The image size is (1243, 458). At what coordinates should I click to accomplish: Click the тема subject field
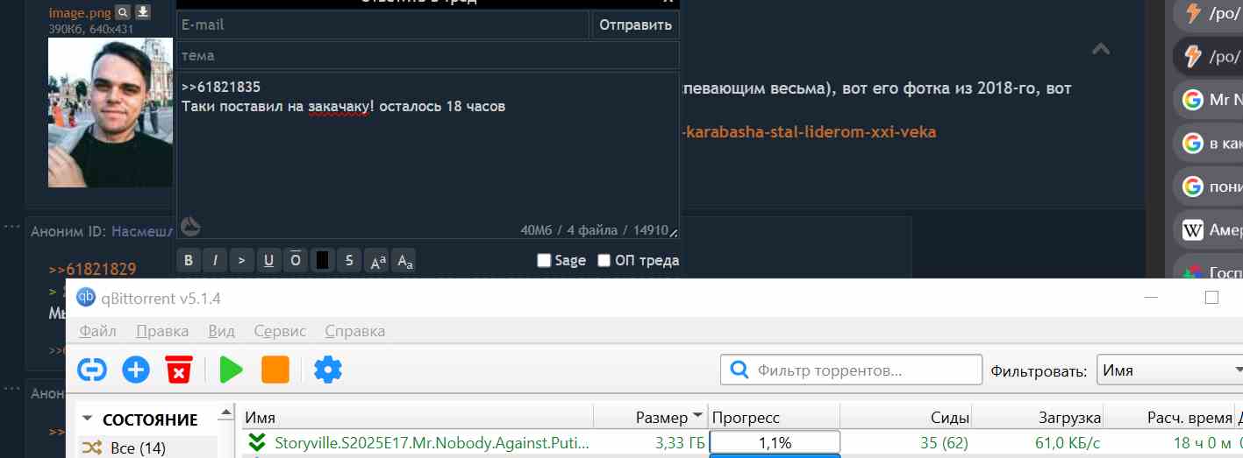coord(427,55)
